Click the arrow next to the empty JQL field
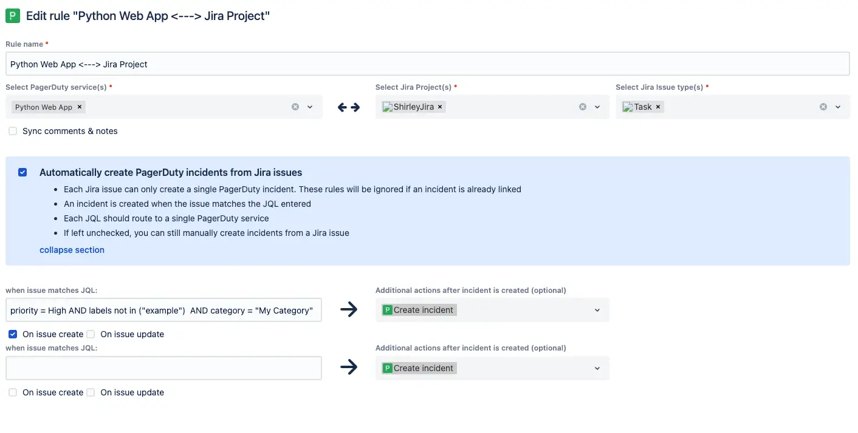 349,368
